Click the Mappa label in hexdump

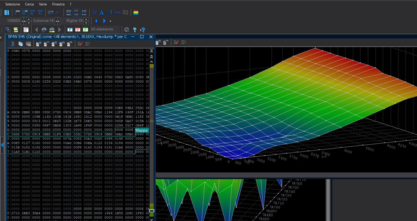(x=142, y=130)
